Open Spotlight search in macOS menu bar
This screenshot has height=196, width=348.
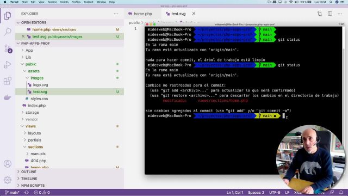[x=331, y=2]
